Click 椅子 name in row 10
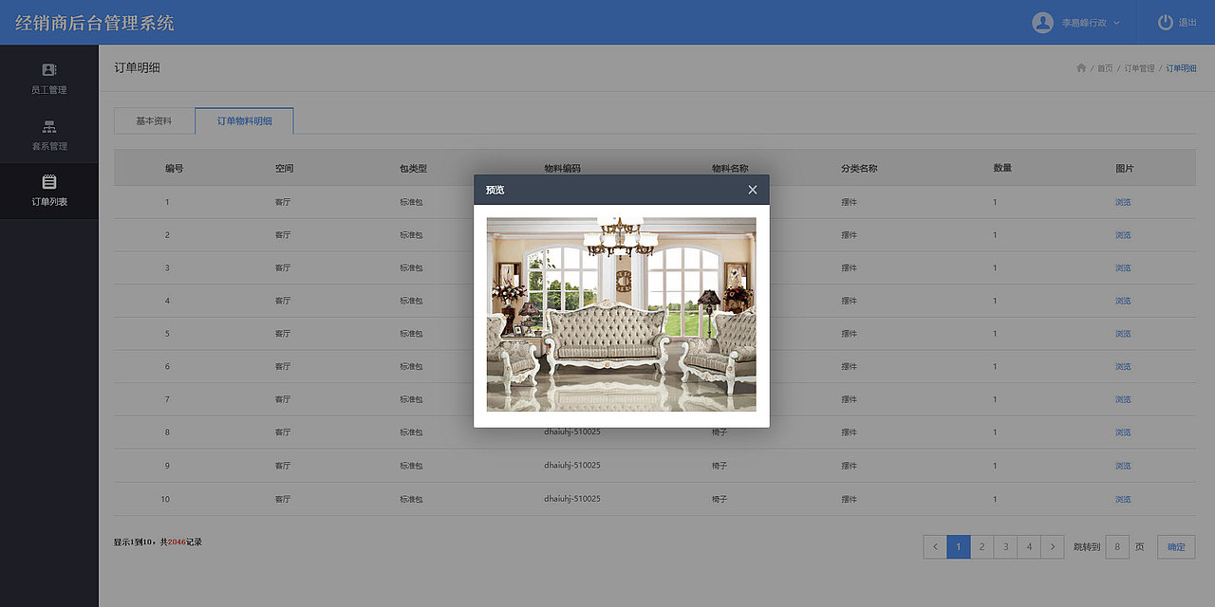This screenshot has width=1215, height=607. coord(720,499)
